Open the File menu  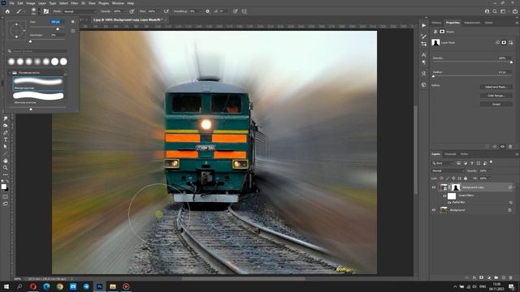11,3
